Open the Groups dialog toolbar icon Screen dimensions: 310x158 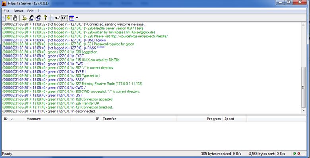[x=38, y=18]
